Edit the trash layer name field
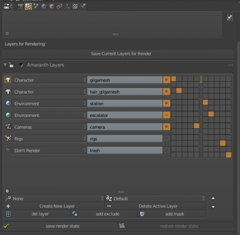Image resolution: width=240 pixels, height=235 pixels. pos(125,150)
